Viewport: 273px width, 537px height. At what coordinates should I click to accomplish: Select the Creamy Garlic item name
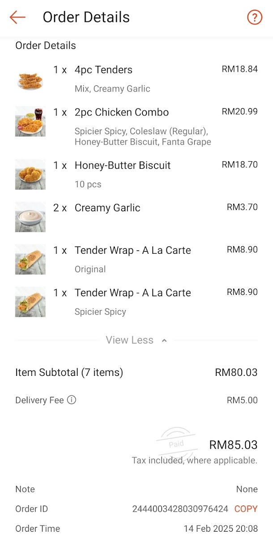pyautogui.click(x=107, y=208)
